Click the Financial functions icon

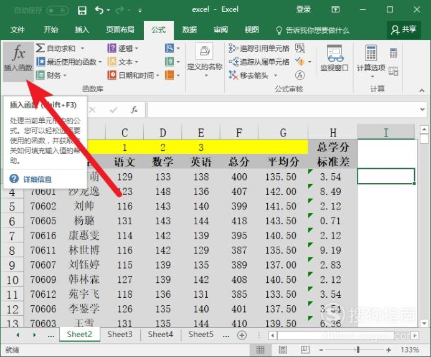[40, 75]
